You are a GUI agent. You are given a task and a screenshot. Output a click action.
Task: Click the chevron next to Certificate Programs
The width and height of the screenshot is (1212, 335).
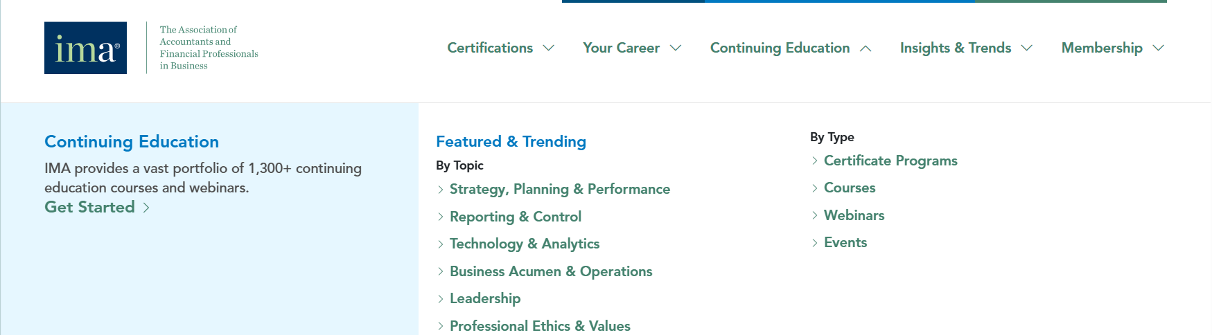click(815, 161)
